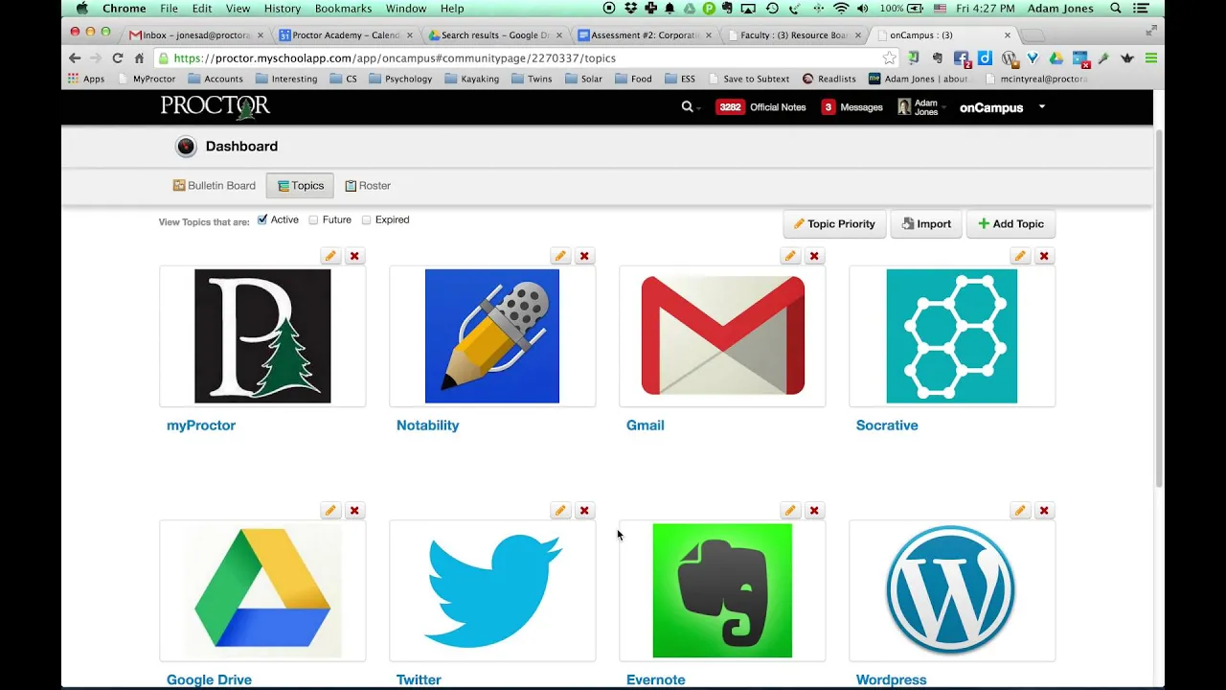Open the Adam Jones profile menu
The height and width of the screenshot is (690, 1226).
pos(919,107)
